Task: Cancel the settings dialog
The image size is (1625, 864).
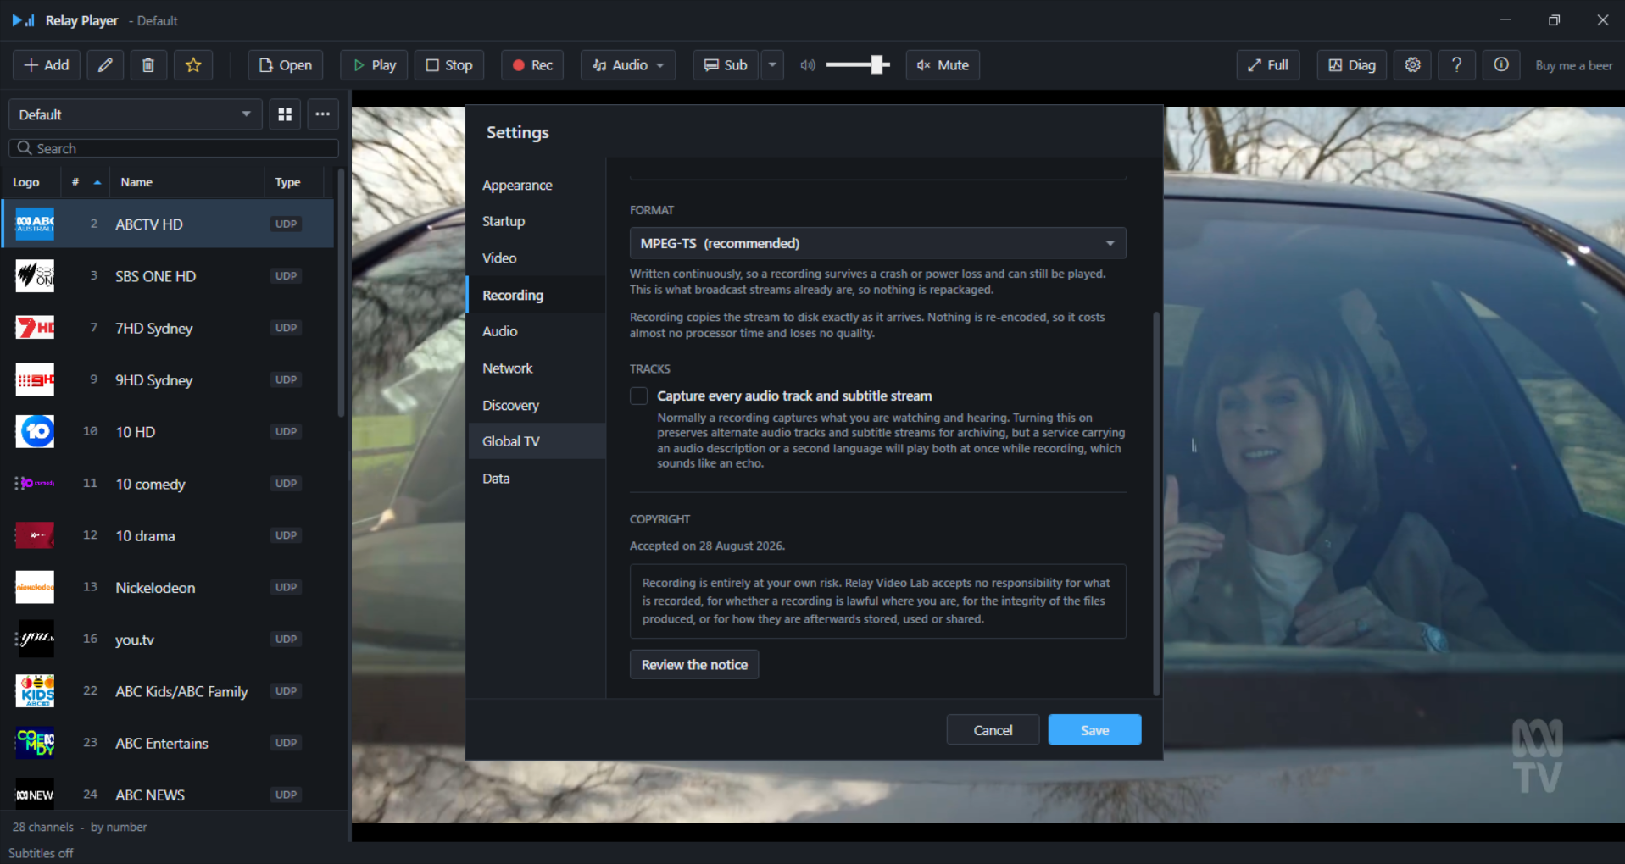Action: tap(993, 730)
